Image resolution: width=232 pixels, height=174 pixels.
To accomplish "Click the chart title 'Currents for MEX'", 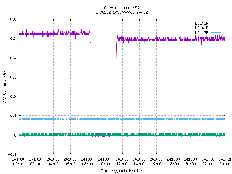I will tap(121, 8).
